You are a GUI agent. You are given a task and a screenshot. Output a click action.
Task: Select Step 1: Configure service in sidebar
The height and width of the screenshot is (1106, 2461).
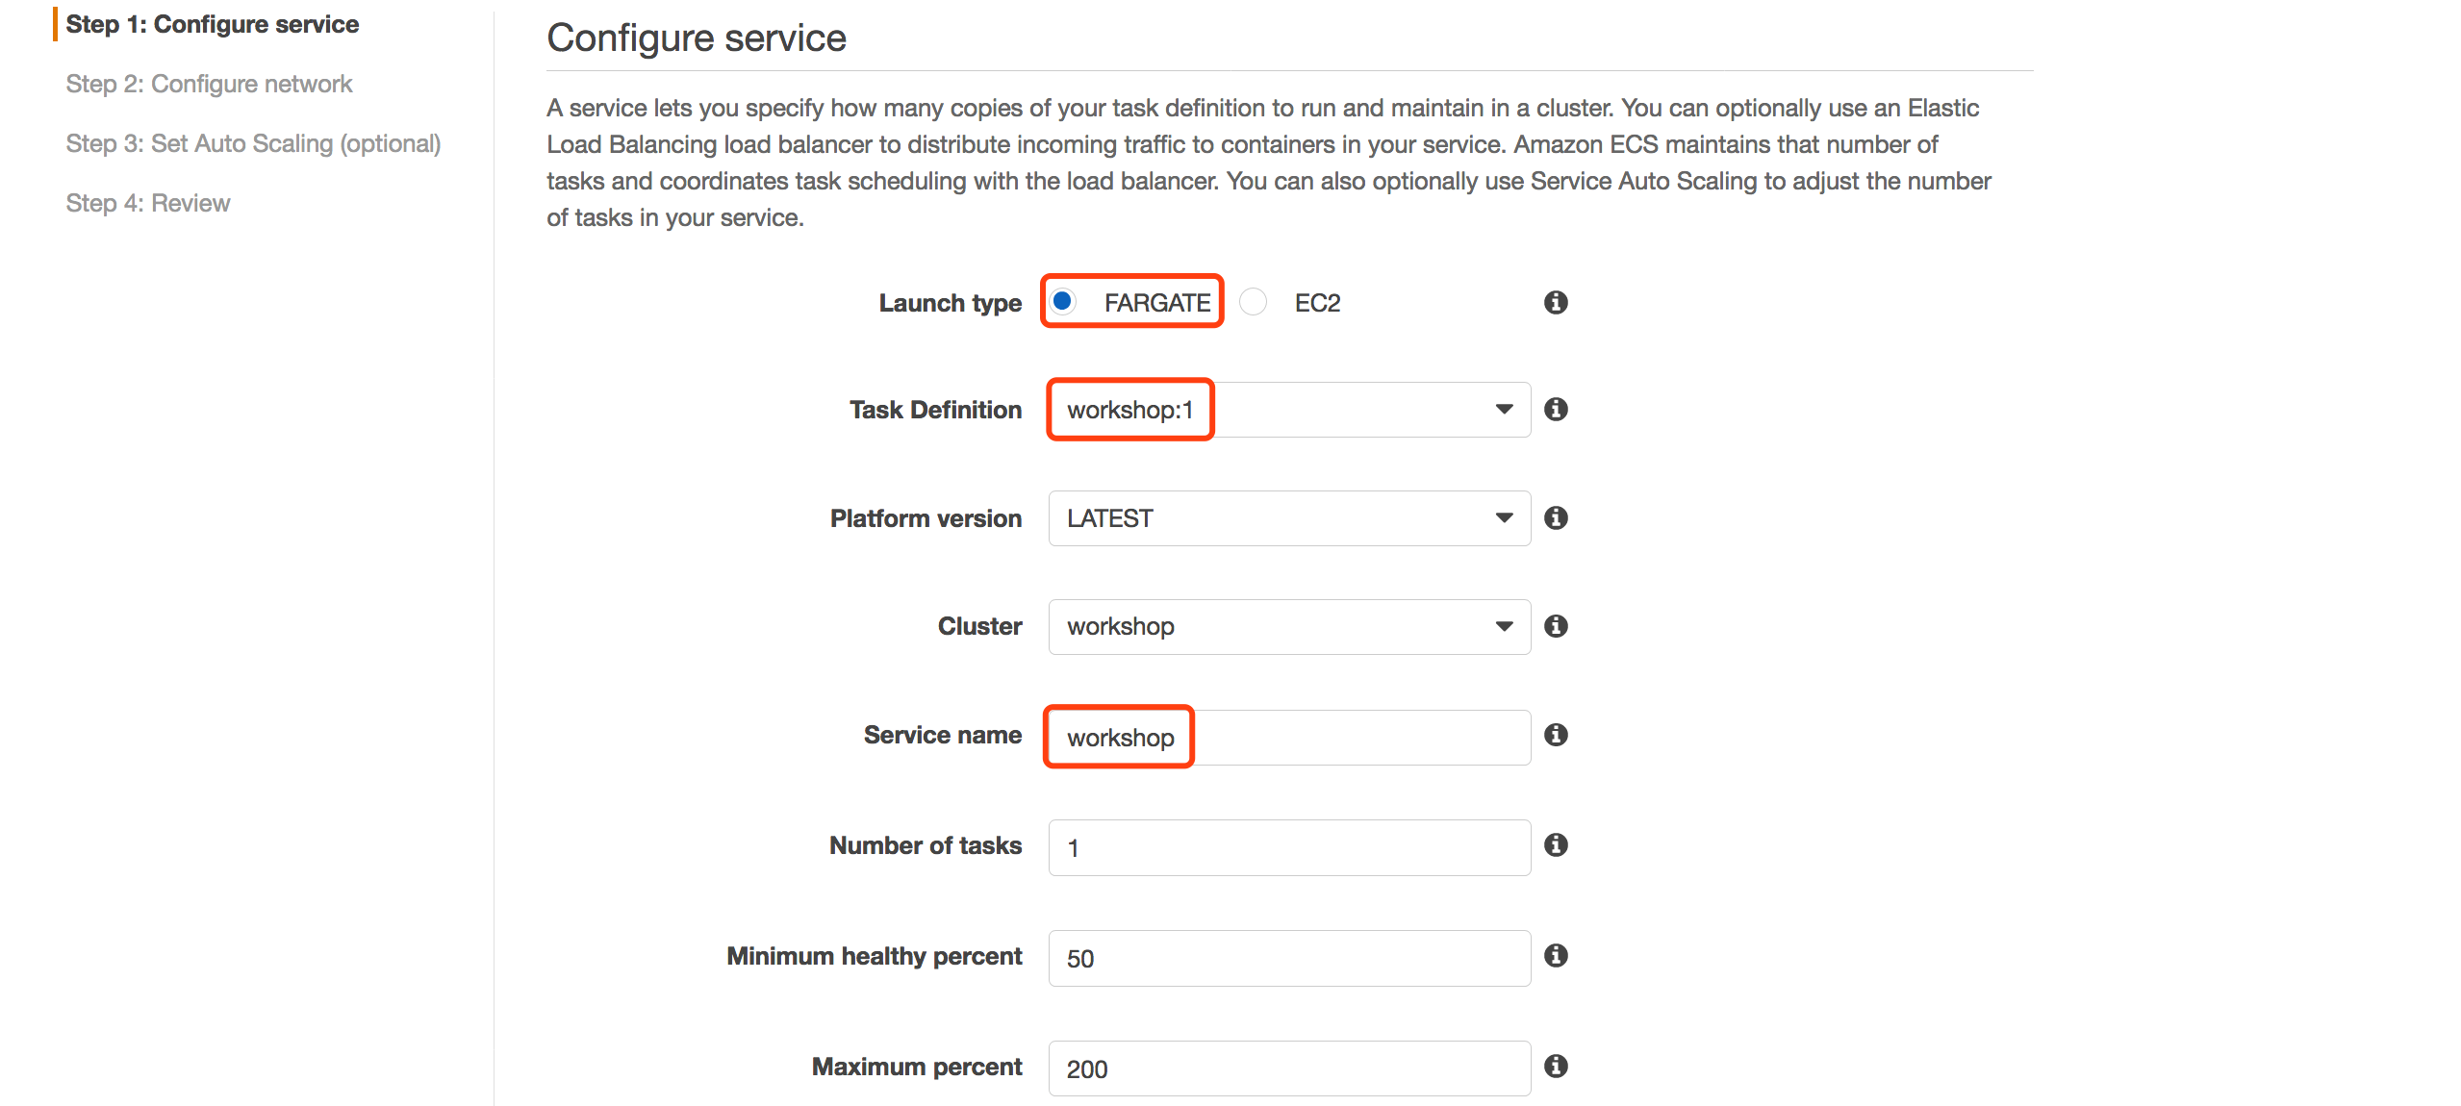coord(212,24)
